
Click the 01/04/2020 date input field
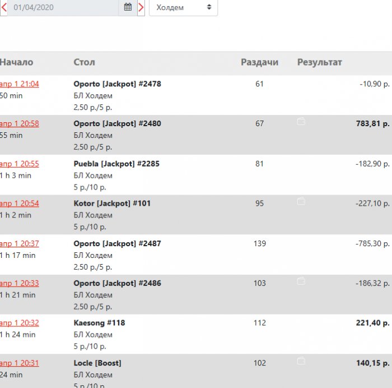(x=63, y=7)
